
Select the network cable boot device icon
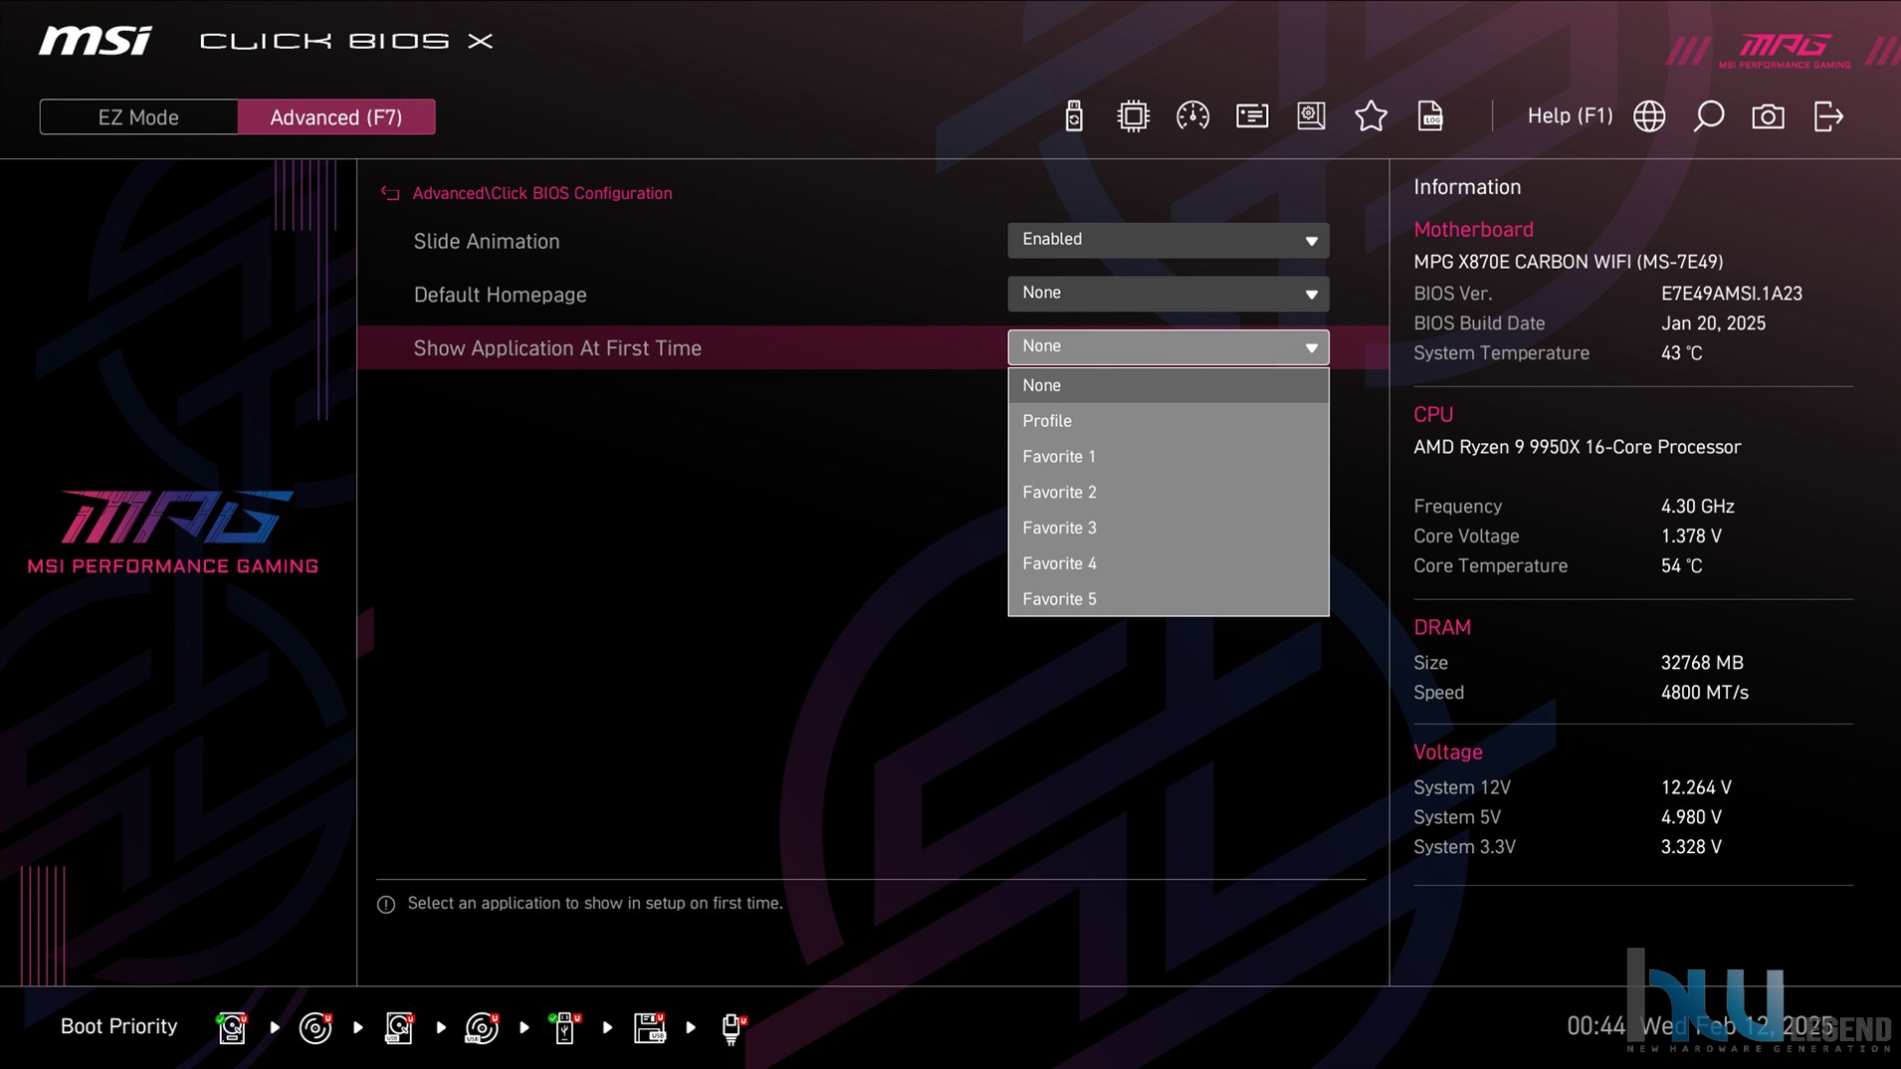(x=733, y=1028)
